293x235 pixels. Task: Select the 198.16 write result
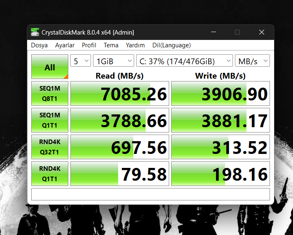pyautogui.click(x=221, y=174)
